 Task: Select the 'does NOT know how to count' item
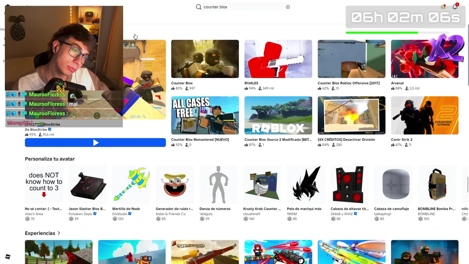point(44,185)
